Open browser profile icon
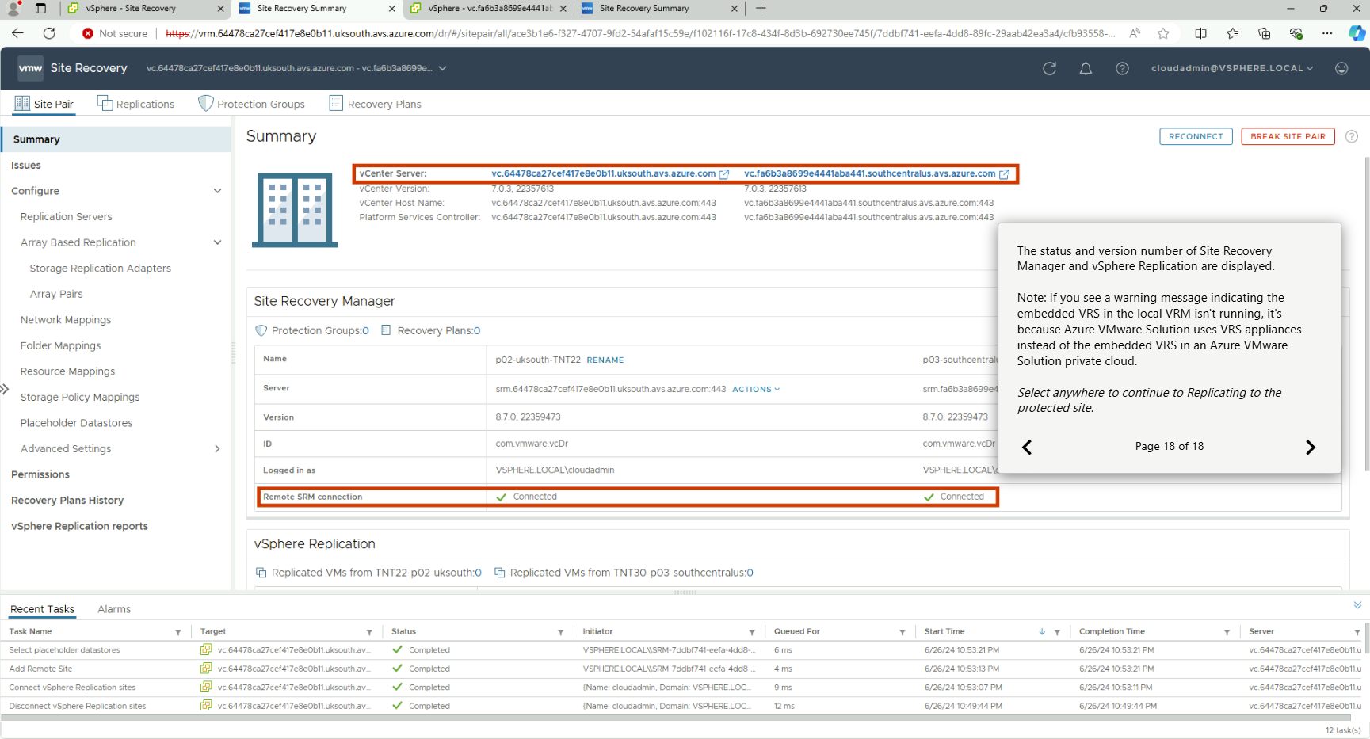Image resolution: width=1370 pixels, height=739 pixels. pos(13,8)
